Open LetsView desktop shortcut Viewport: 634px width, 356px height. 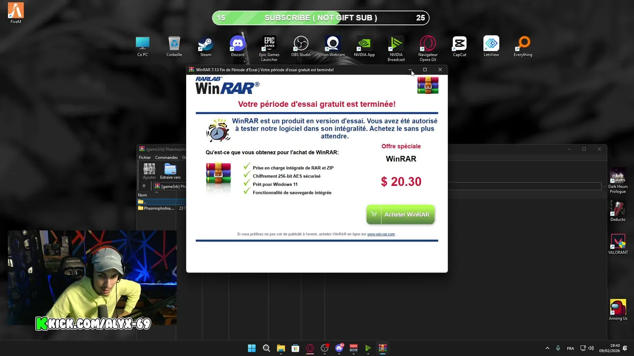[491, 46]
